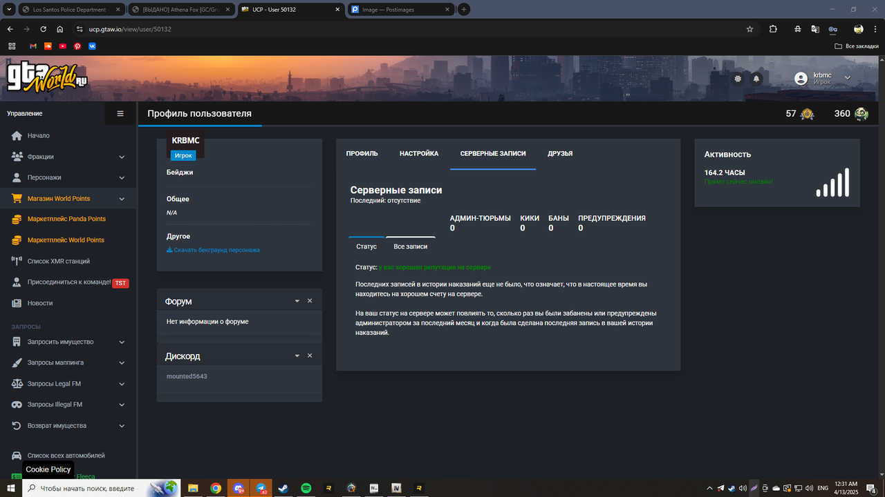The width and height of the screenshot is (885, 497).
Task: Open File Explorer from the taskbar
Action: coord(193,488)
